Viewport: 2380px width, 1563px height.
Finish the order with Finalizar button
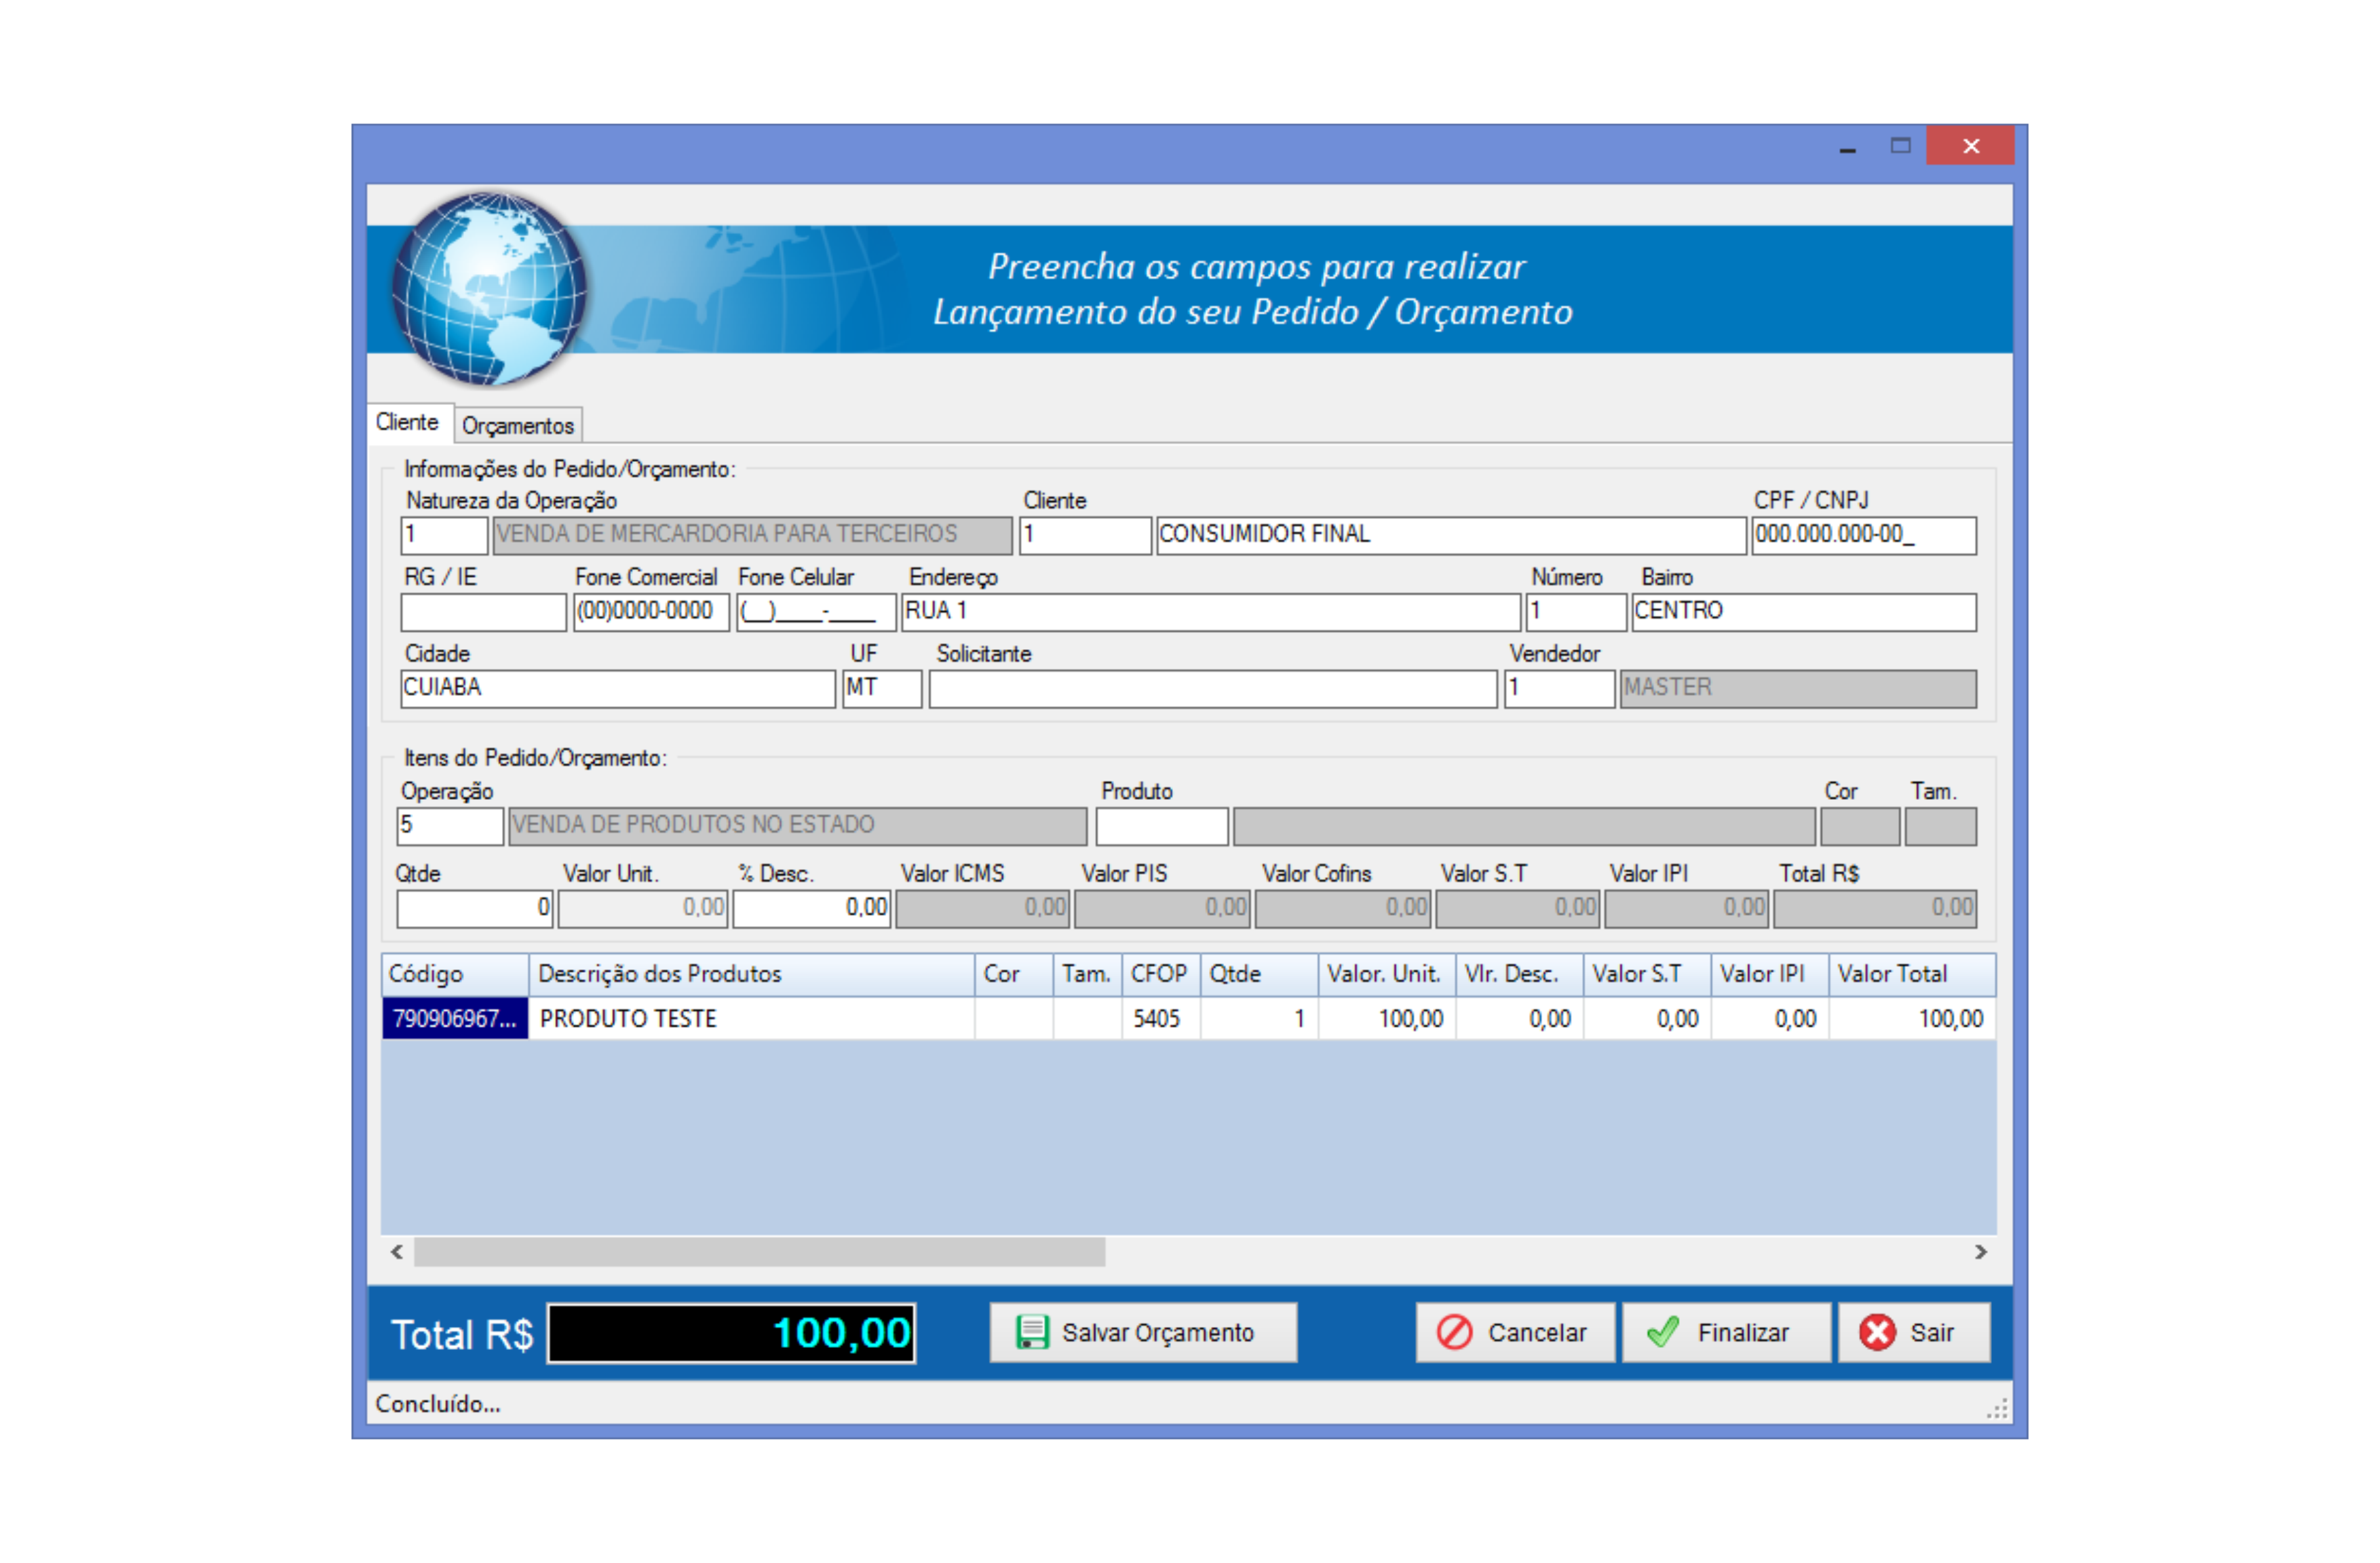point(1726,1332)
